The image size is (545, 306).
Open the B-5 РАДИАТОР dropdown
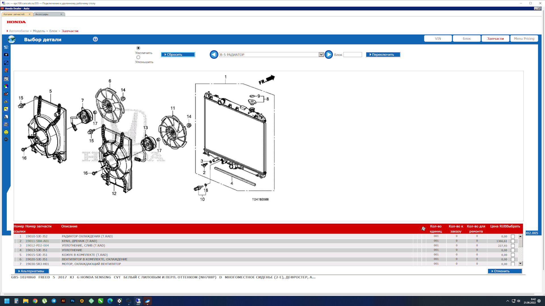tap(320, 55)
